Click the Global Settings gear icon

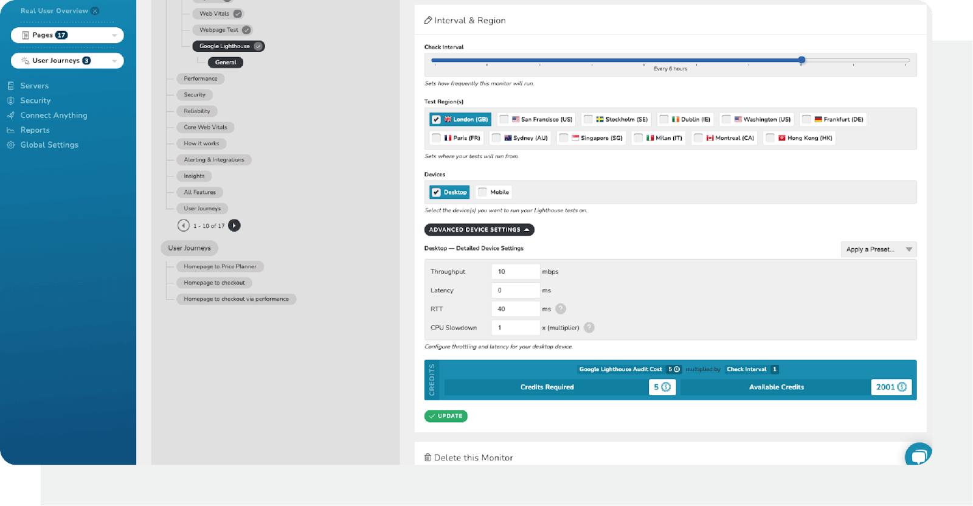(10, 145)
